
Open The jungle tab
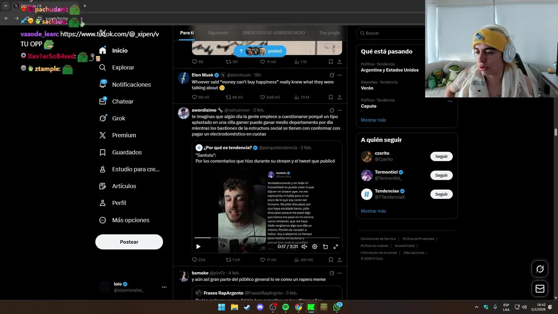(329, 33)
